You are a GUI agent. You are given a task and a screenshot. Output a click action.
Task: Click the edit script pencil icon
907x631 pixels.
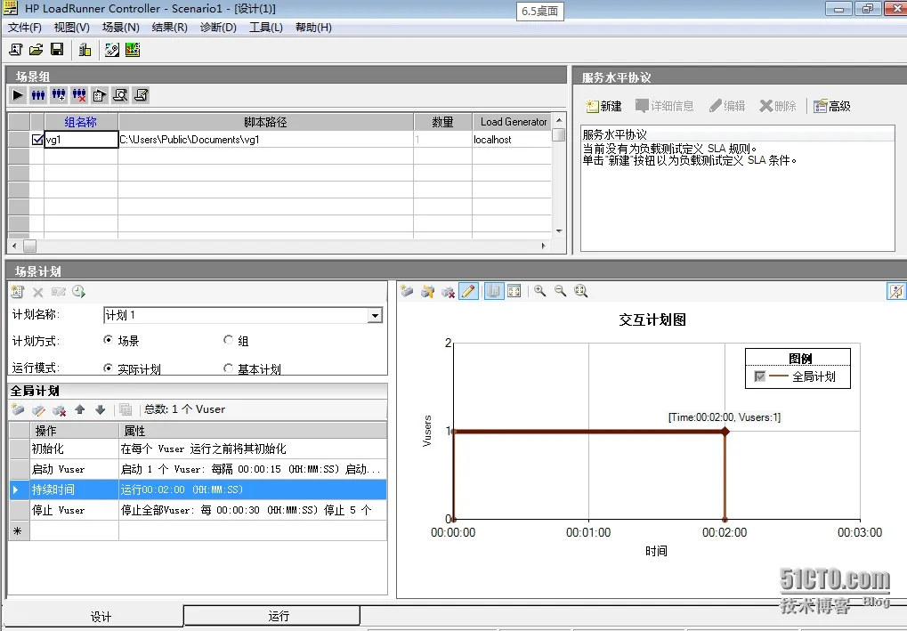coord(142,95)
